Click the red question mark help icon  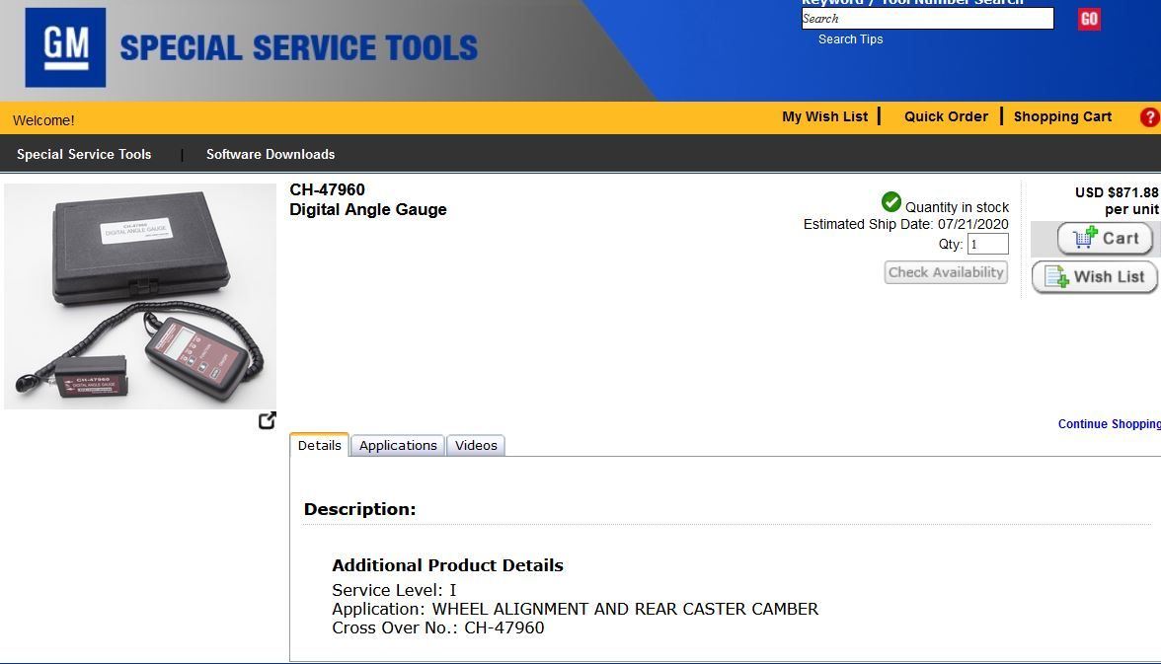pyautogui.click(x=1149, y=116)
